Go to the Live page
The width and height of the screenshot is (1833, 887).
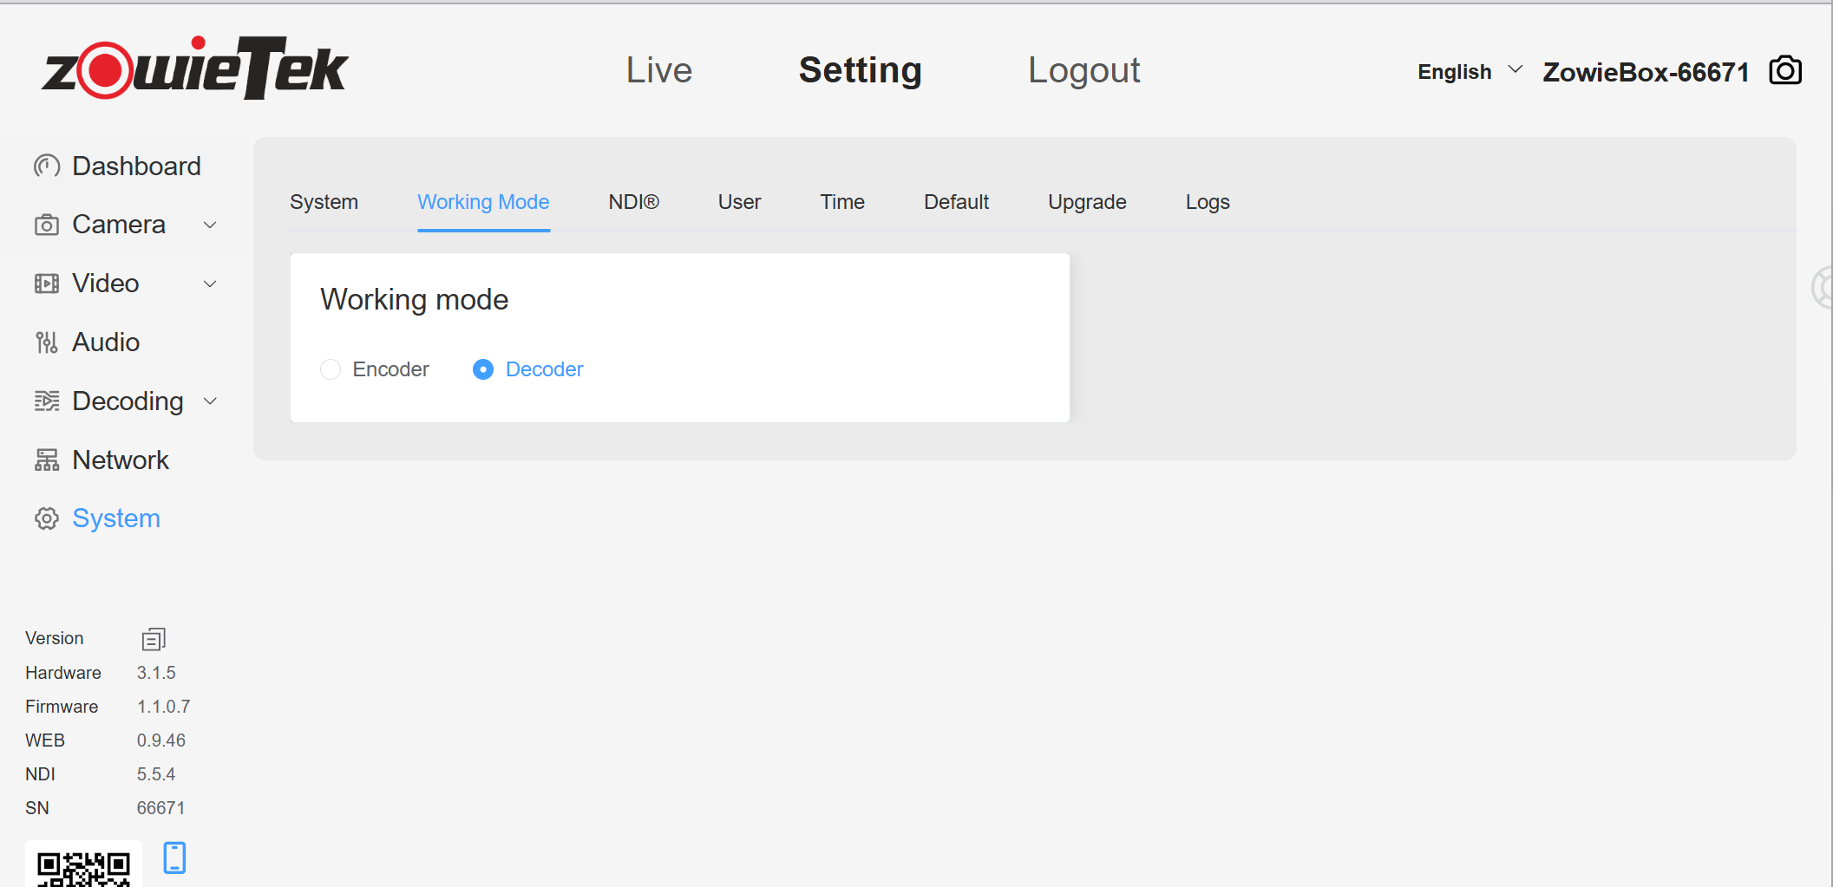[658, 70]
